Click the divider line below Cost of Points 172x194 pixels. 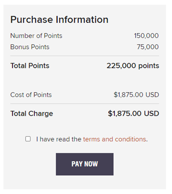point(85,104)
